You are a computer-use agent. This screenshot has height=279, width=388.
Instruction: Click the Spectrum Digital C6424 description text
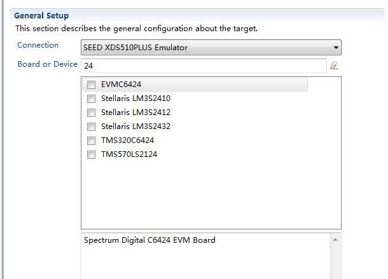149,240
